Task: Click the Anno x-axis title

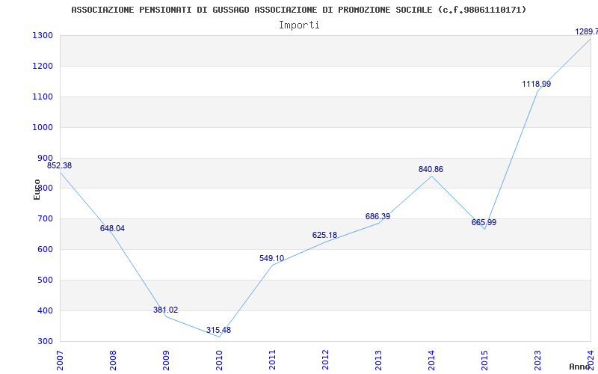Action: pyautogui.click(x=580, y=367)
